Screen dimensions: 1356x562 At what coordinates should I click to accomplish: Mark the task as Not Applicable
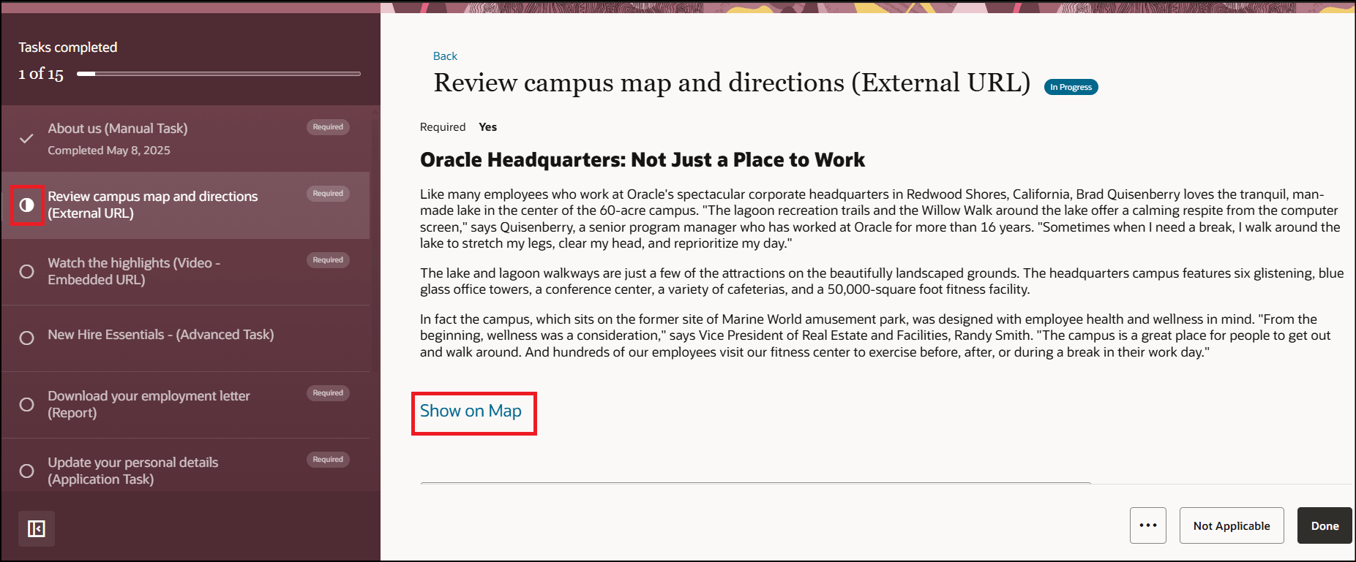pyautogui.click(x=1232, y=525)
